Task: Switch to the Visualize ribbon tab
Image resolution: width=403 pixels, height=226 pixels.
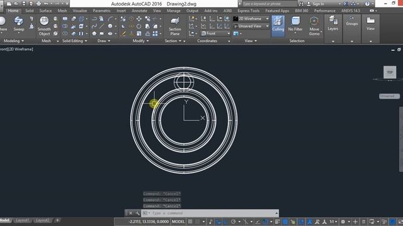Action: click(80, 11)
